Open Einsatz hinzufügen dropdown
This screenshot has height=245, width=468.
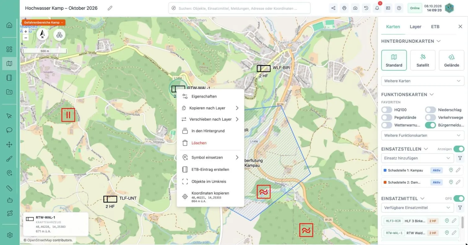[x=418, y=158]
